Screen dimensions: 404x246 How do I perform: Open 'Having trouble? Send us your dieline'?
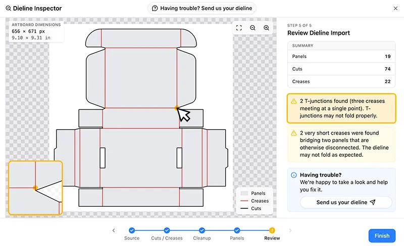click(201, 8)
